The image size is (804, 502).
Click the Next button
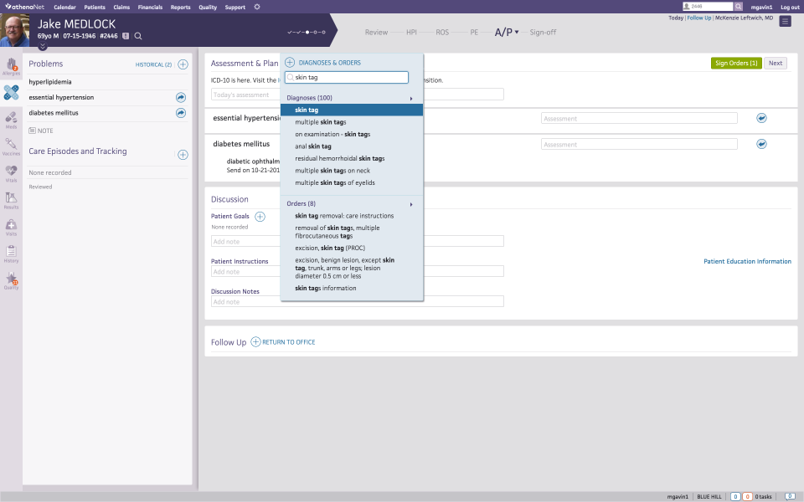coord(776,63)
